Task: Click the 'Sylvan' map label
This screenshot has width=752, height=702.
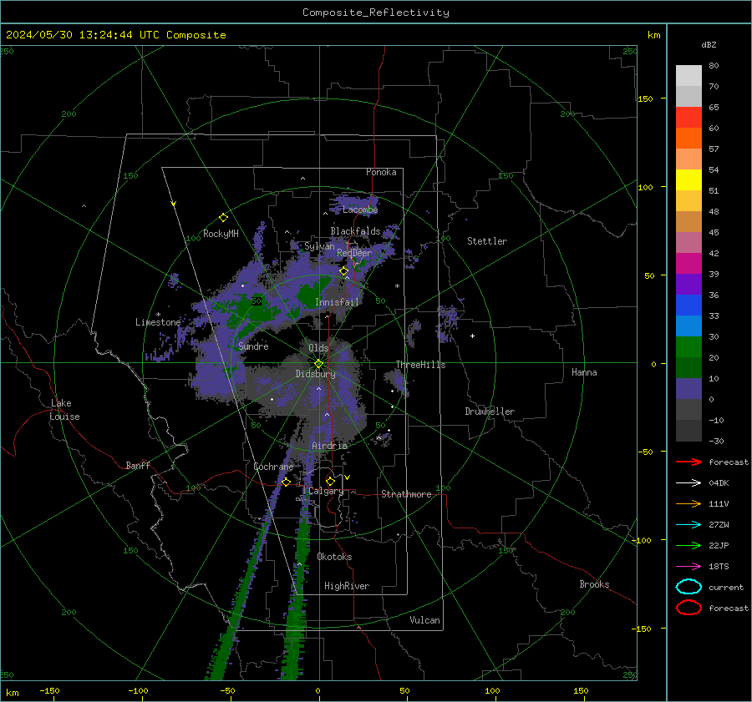Action: (x=319, y=246)
